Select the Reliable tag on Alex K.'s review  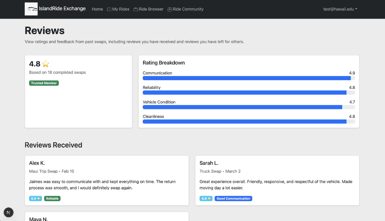tap(52, 198)
